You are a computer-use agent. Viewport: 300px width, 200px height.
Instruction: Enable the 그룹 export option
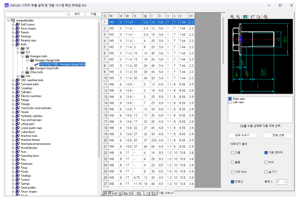[x=232, y=152]
